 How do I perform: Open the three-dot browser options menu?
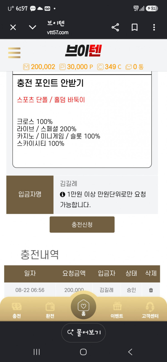154,27
